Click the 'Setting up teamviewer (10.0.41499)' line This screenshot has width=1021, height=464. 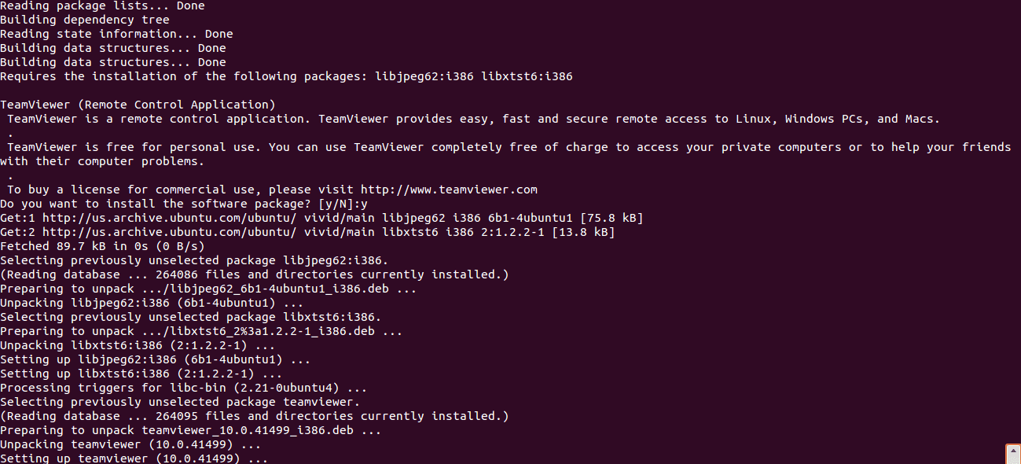pyautogui.click(x=134, y=458)
